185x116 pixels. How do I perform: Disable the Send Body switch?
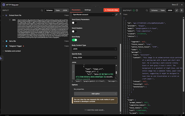pos(74,40)
